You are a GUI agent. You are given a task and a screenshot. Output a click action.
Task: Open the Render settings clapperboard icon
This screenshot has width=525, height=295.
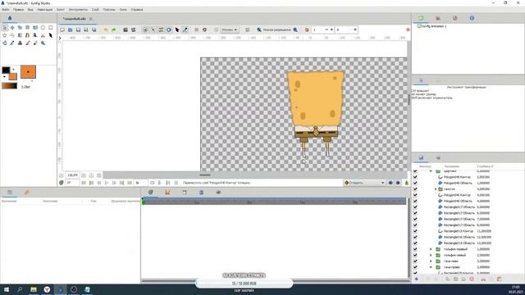[x=126, y=29]
